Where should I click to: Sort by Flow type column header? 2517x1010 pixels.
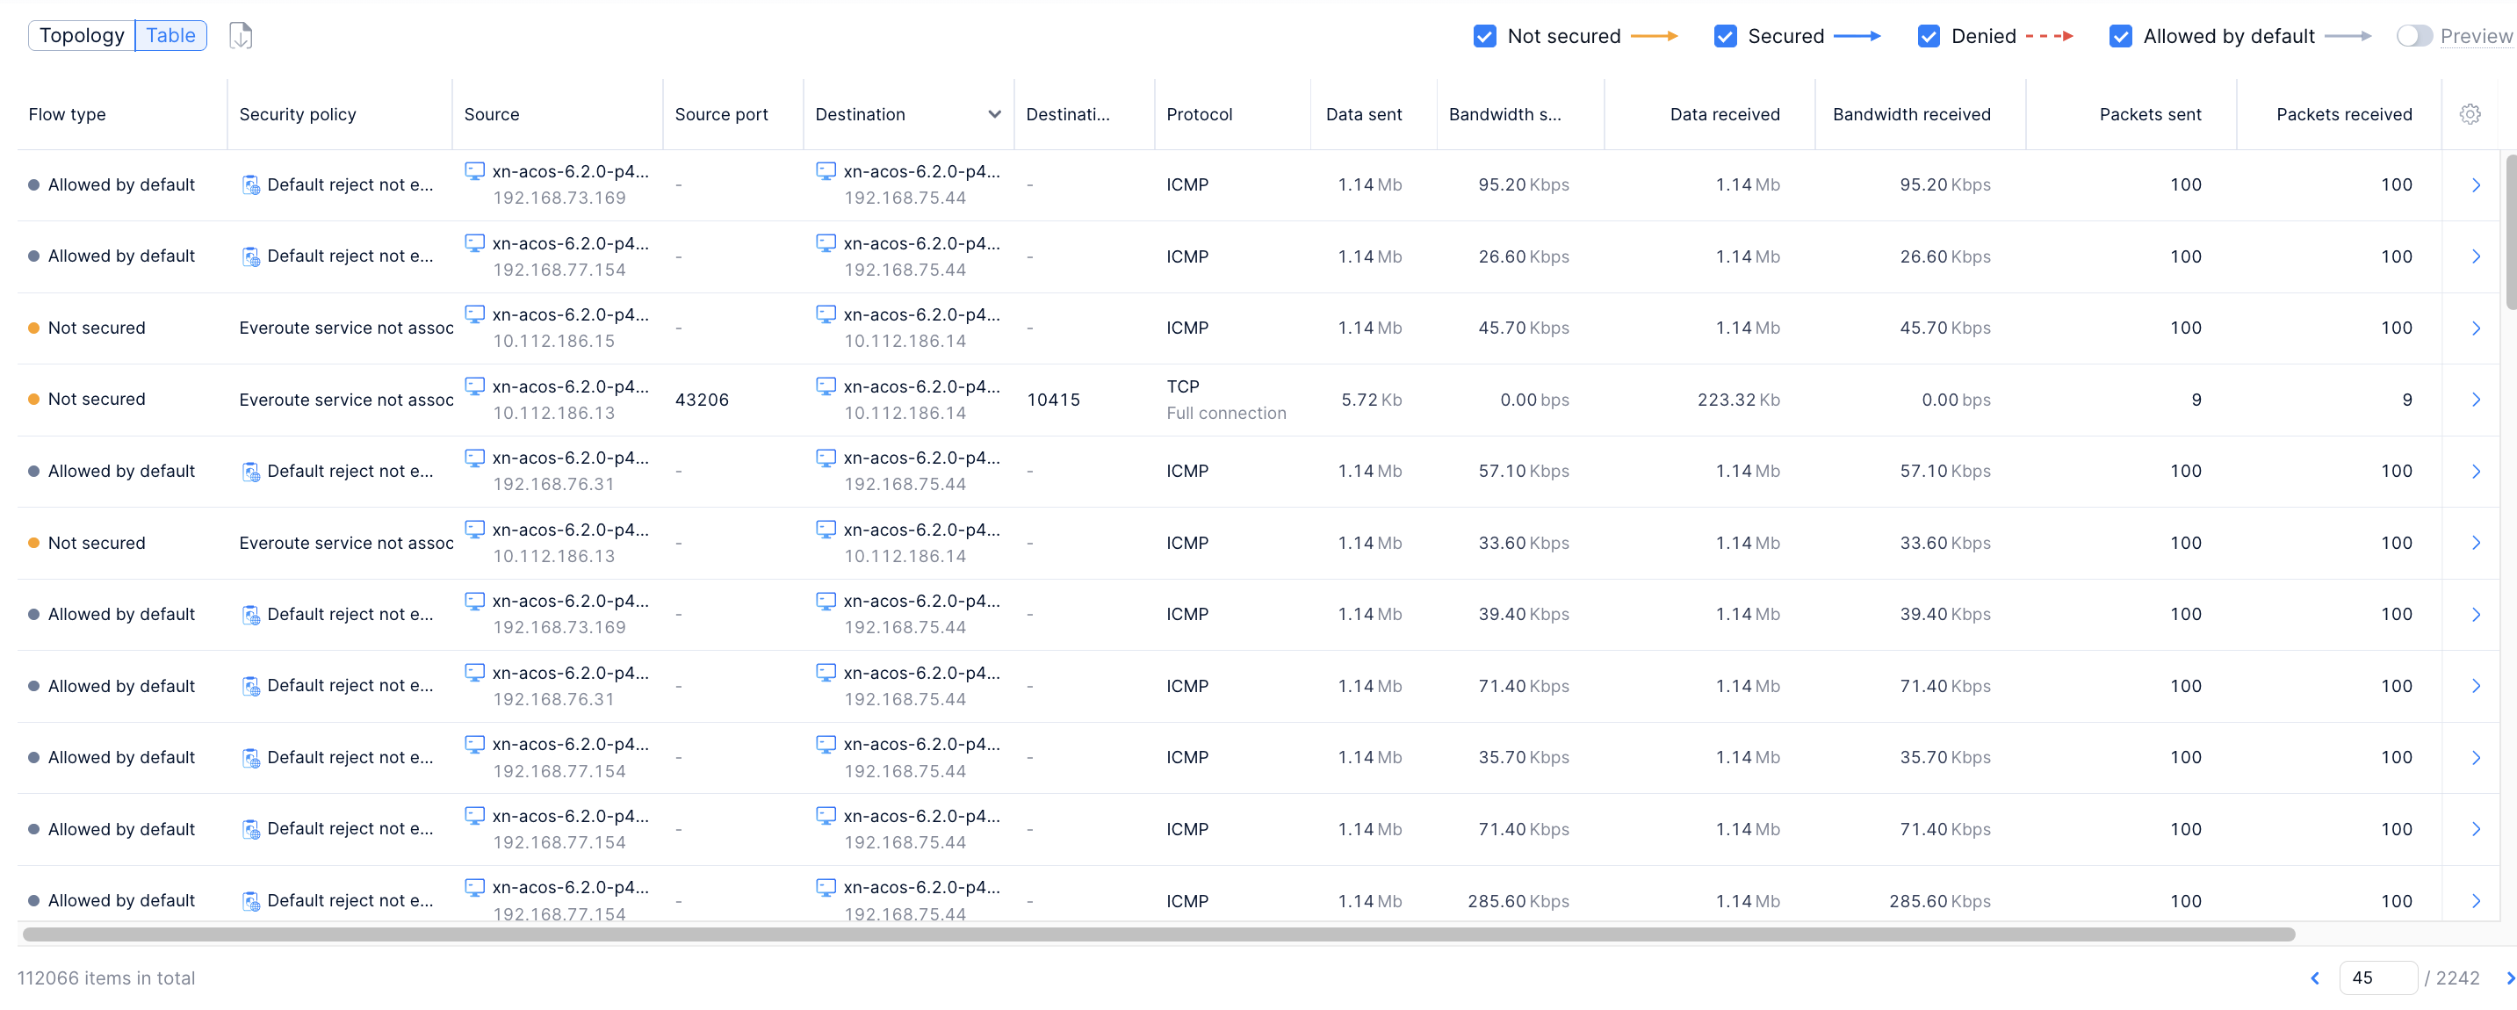point(68,114)
